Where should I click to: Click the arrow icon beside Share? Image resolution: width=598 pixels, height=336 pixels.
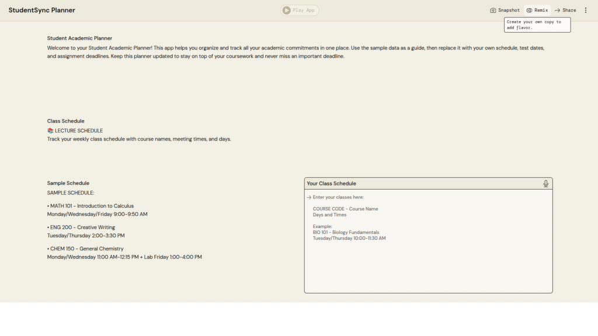[x=557, y=10]
